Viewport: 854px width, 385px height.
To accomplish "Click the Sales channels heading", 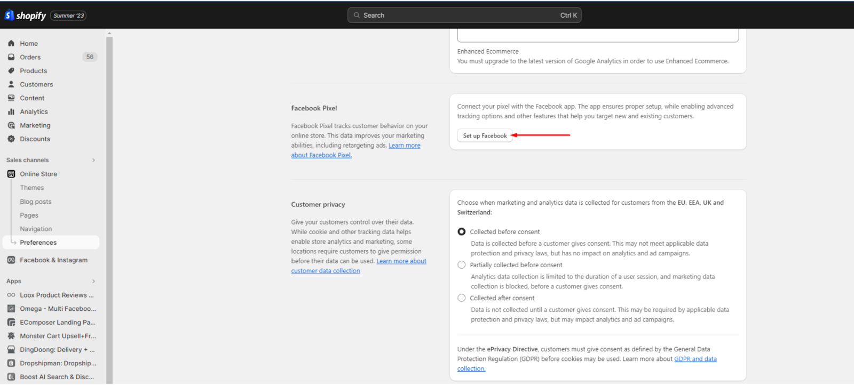I will (x=28, y=160).
